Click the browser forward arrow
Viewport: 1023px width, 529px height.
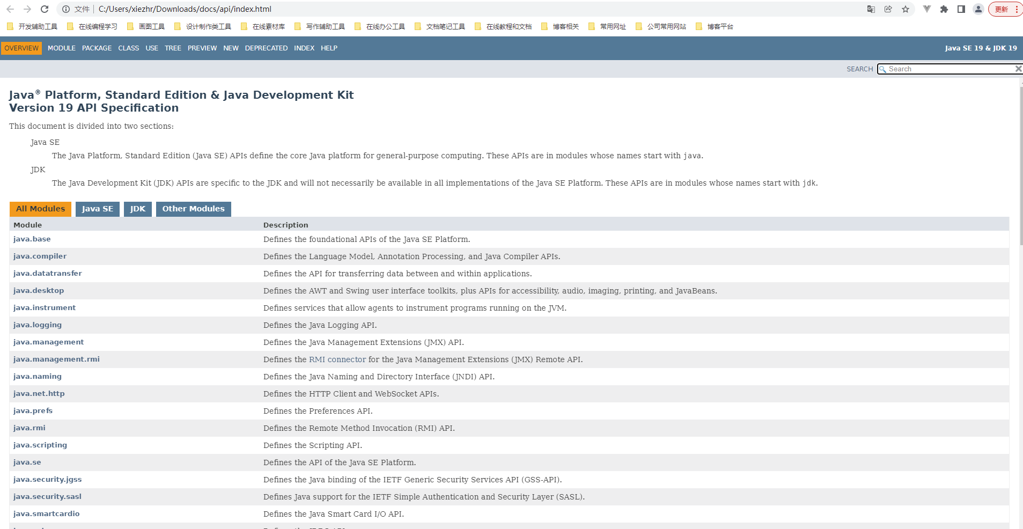tap(27, 9)
